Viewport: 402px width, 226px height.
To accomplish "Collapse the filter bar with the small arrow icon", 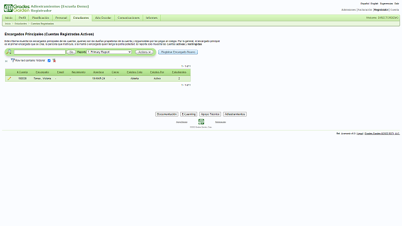I will click(6, 61).
